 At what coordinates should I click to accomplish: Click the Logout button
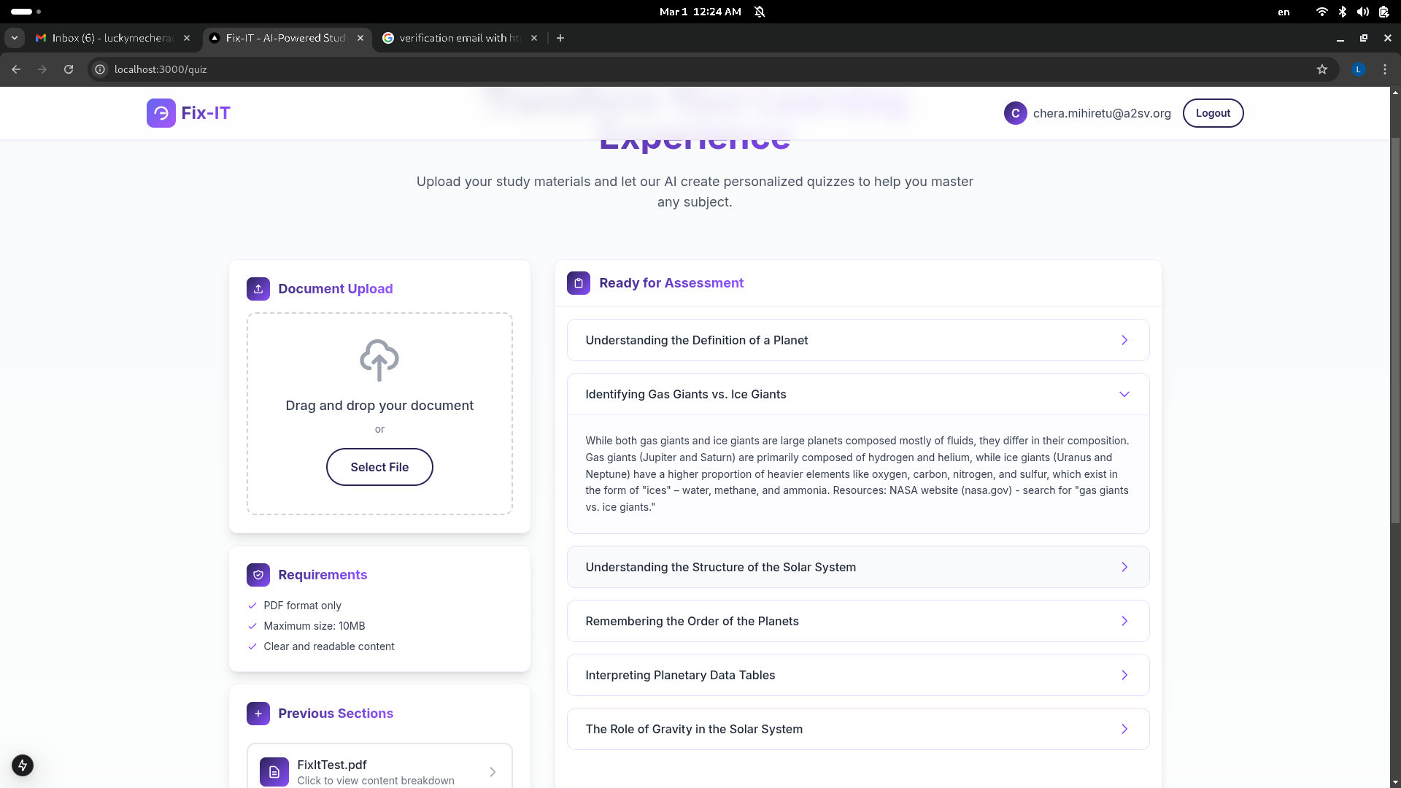pos(1213,113)
